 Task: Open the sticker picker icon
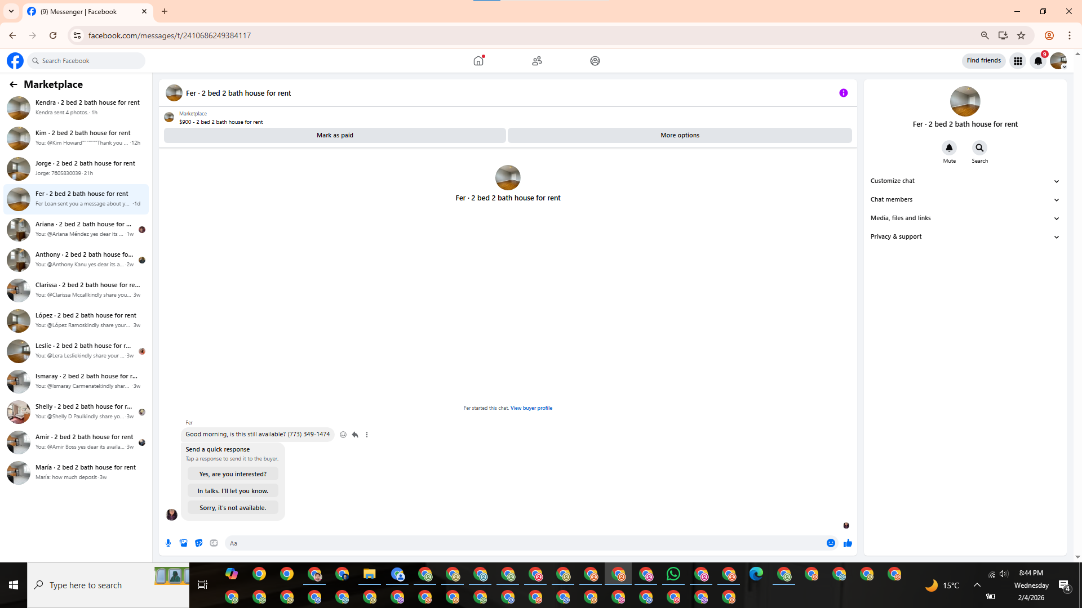(x=198, y=543)
